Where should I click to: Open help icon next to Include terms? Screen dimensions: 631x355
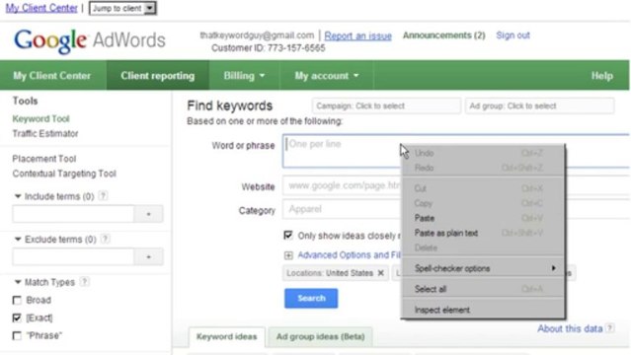tap(104, 196)
